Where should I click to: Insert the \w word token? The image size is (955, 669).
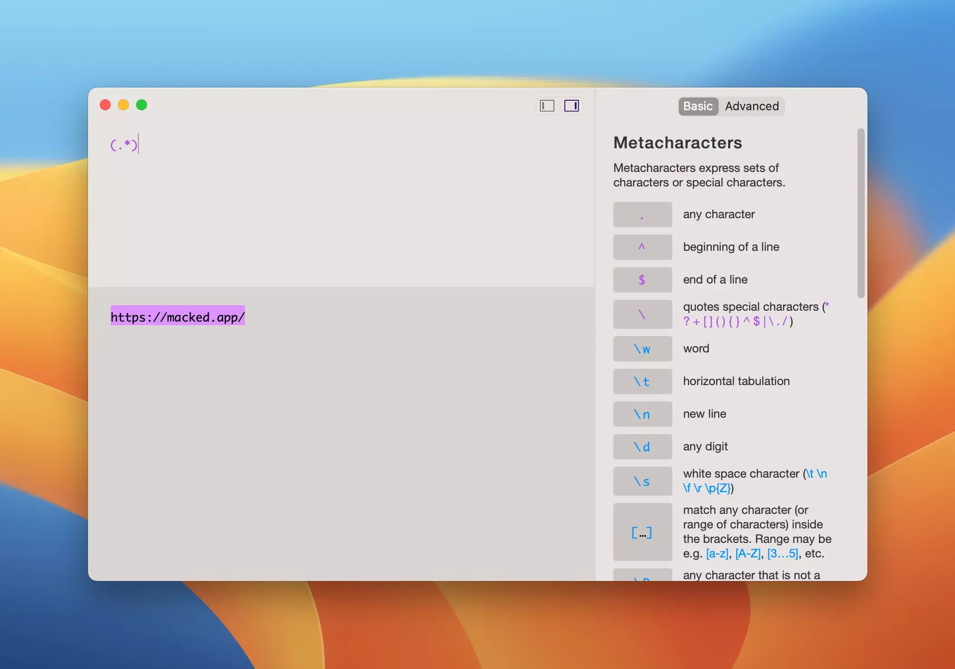coord(642,349)
